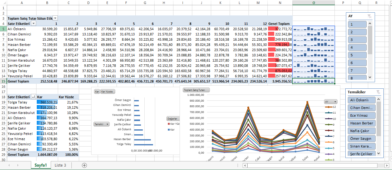Open the Sütun Etiketleri filter dropdown
Image resolution: width=392 pixels, height=170 pixels.
[55, 18]
